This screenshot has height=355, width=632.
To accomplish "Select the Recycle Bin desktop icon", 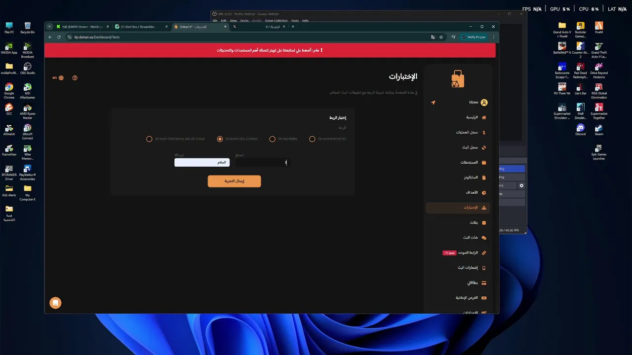I will pyautogui.click(x=28, y=28).
